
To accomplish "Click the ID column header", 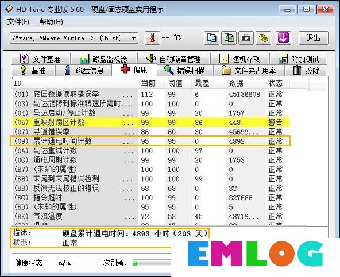I will point(75,83).
